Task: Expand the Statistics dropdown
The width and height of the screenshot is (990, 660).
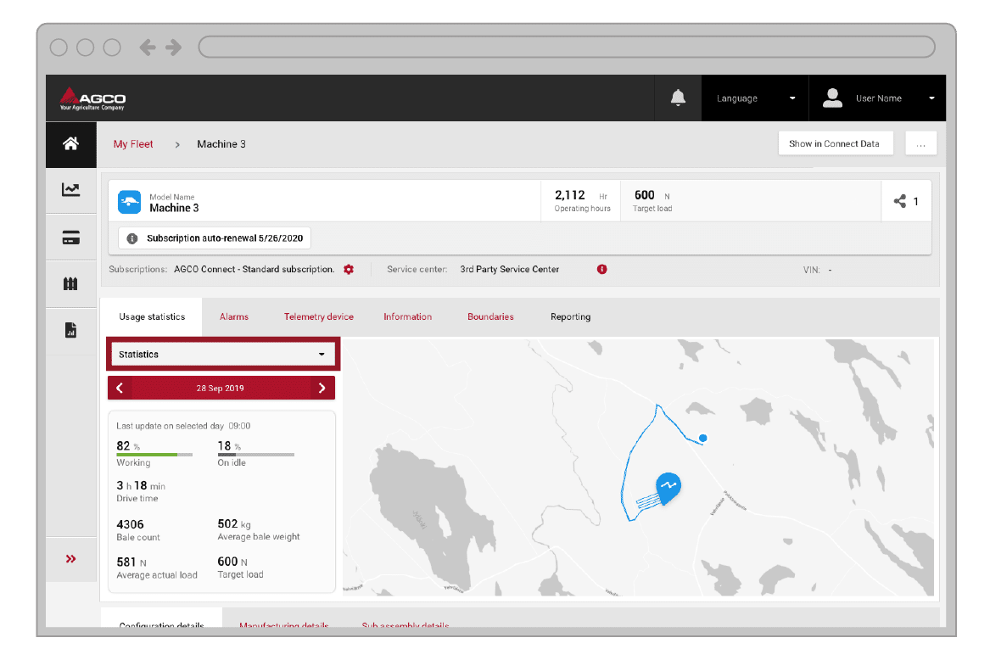Action: coord(223,355)
